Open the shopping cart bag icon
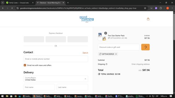This screenshot has height=98, width=175. tap(148, 19)
